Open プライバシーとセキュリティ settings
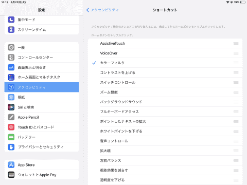The height and width of the screenshot is (185, 247). tap(42, 147)
